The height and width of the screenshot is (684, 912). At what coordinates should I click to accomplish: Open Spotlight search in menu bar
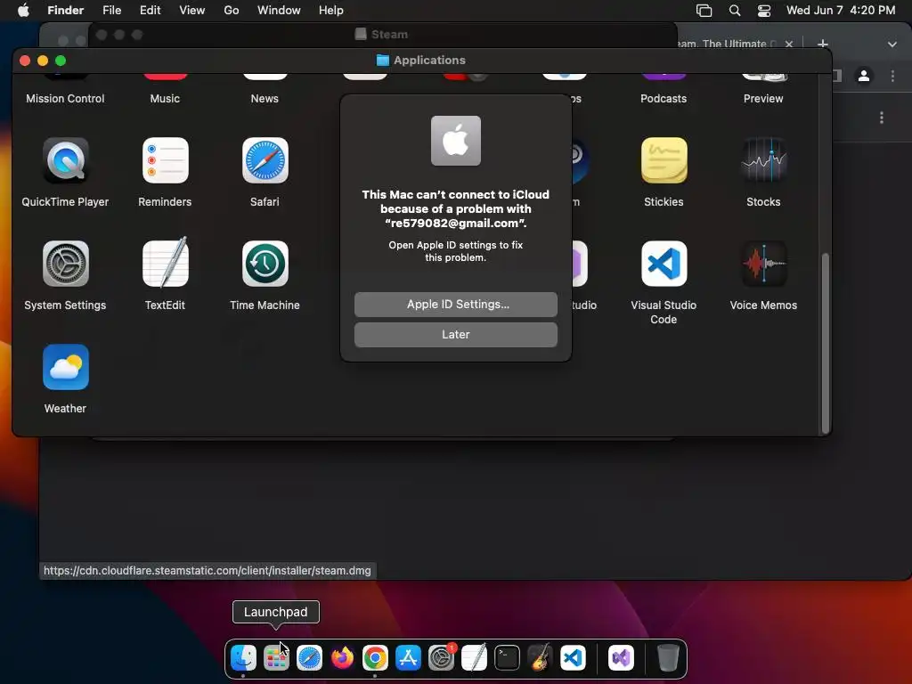pyautogui.click(x=735, y=11)
